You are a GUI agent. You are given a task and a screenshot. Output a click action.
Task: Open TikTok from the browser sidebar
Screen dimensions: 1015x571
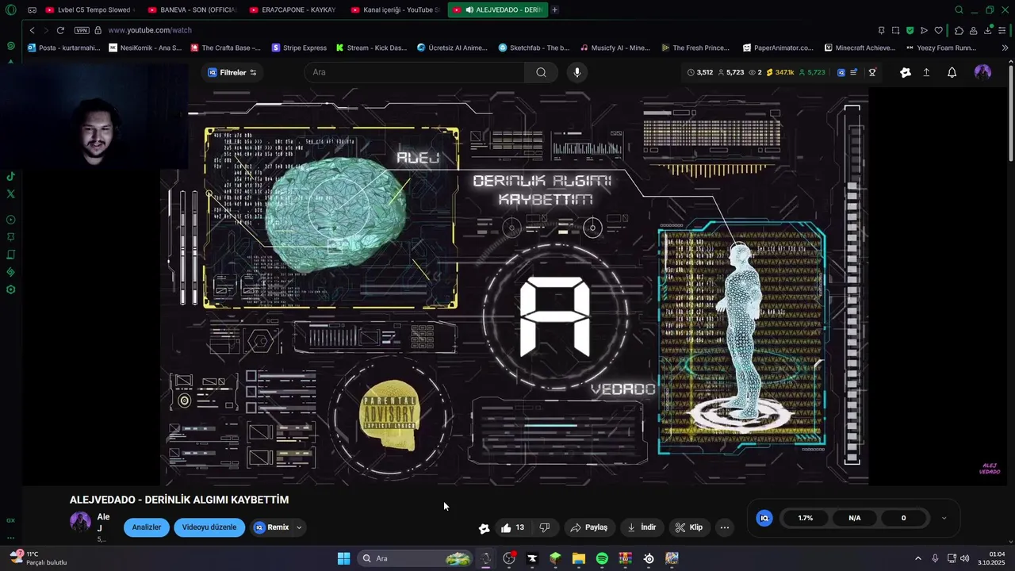click(10, 177)
